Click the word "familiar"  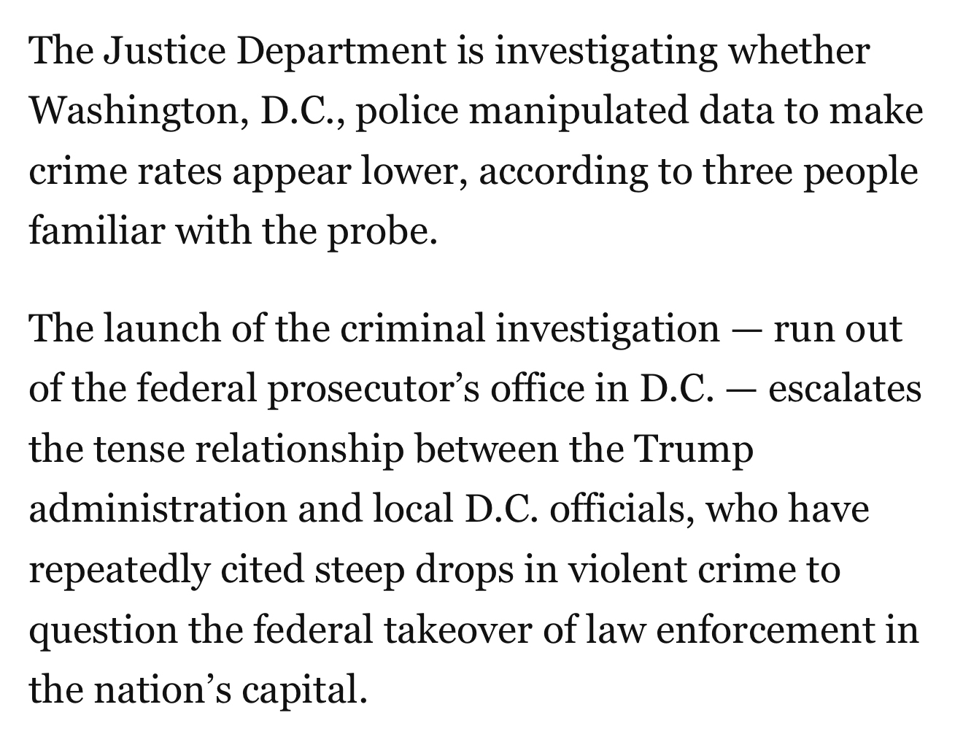tap(96, 231)
